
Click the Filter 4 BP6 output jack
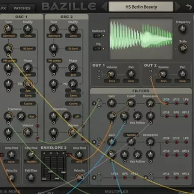pos(177,178)
